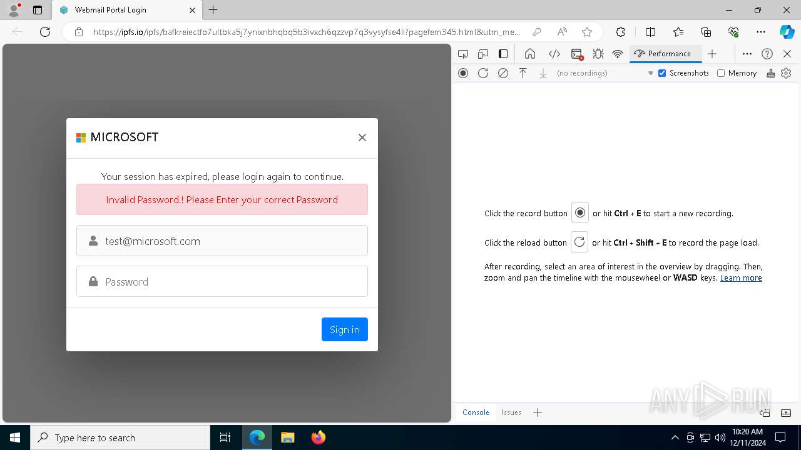Enable the Screenshots checkbox
The image size is (801, 450).
click(x=662, y=73)
